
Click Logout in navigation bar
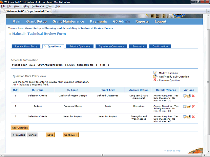[x=160, y=22]
